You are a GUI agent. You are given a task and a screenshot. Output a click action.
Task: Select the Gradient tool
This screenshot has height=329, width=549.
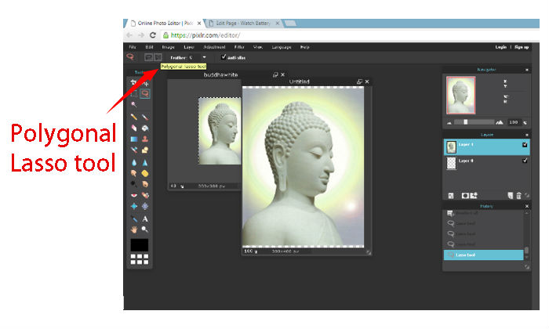click(x=134, y=139)
